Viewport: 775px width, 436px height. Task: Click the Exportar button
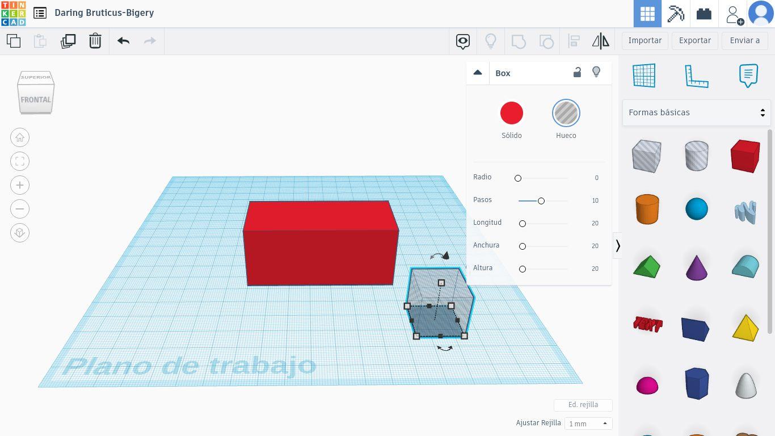(x=695, y=40)
